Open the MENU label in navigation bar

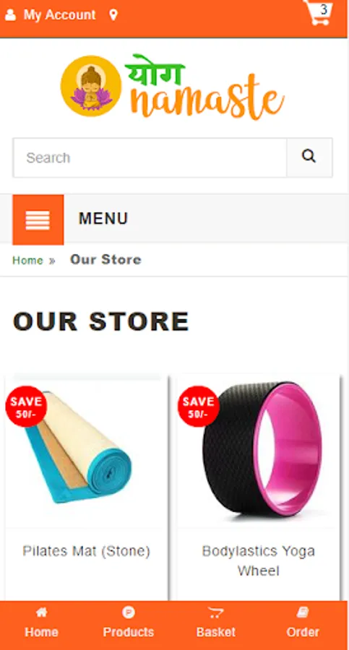(103, 218)
